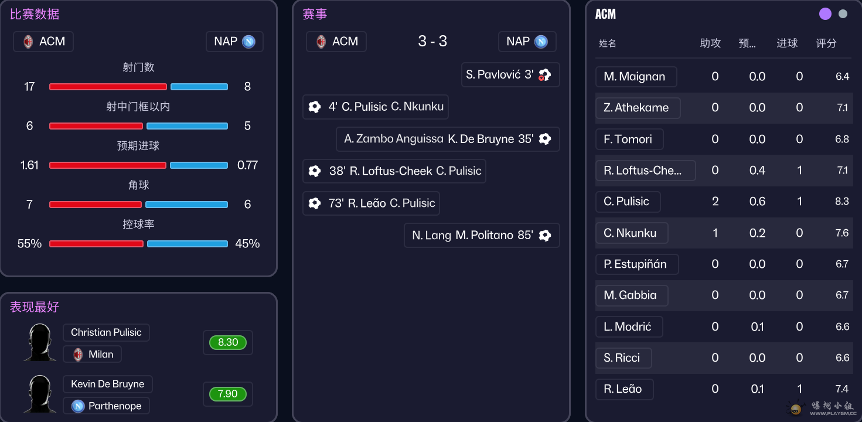This screenshot has height=422, width=862.
Task: Click the goal ball icon at 85'
Action: (545, 236)
